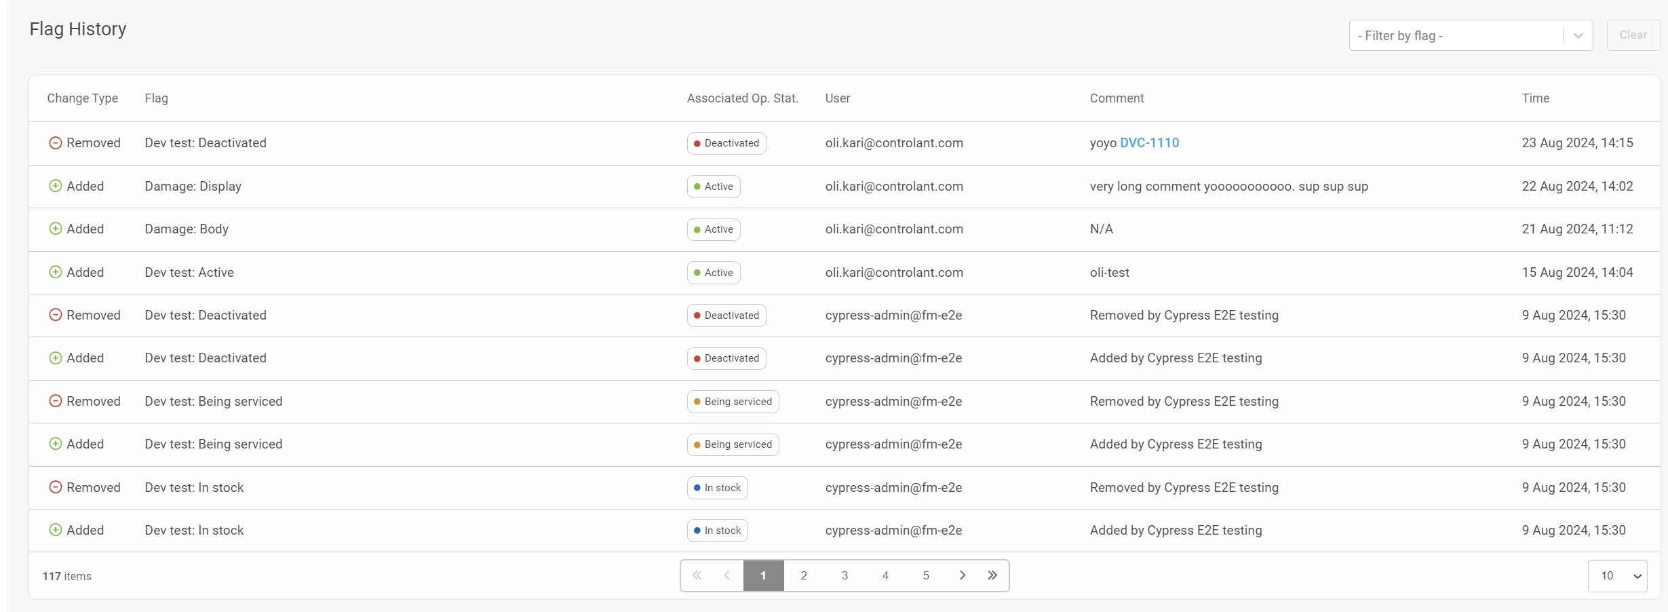The image size is (1668, 612).
Task: Click the Being serviced badge in the Removed row
Action: point(733,402)
